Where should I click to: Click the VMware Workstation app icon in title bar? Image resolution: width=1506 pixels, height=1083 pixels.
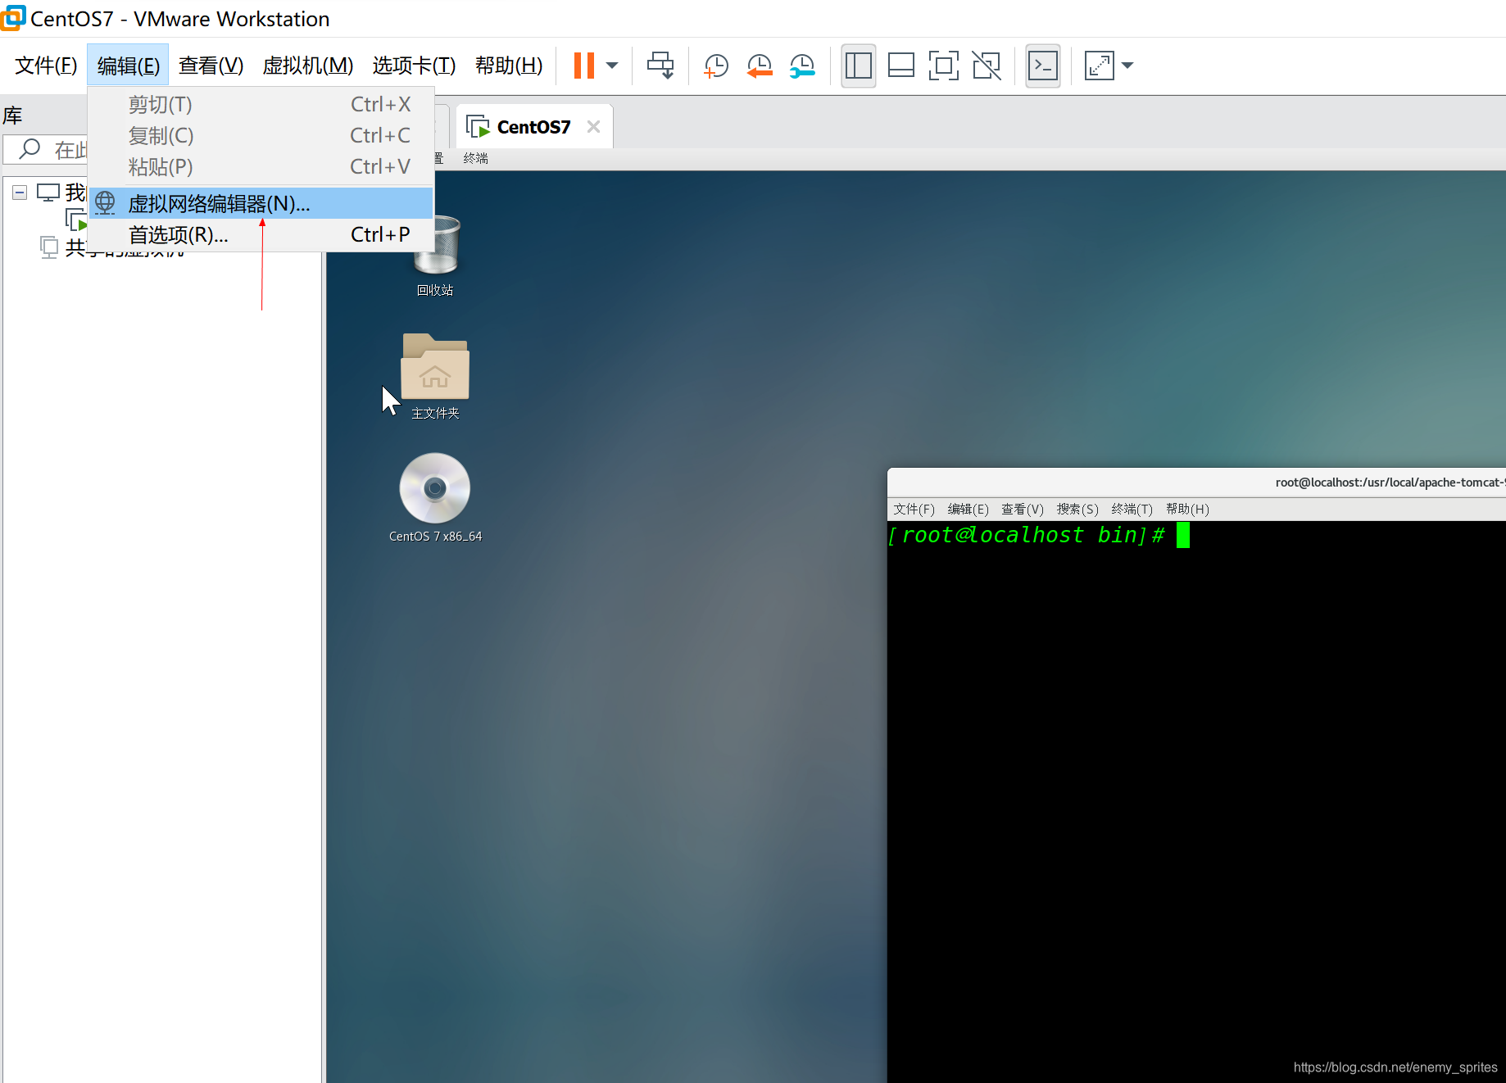click(13, 17)
